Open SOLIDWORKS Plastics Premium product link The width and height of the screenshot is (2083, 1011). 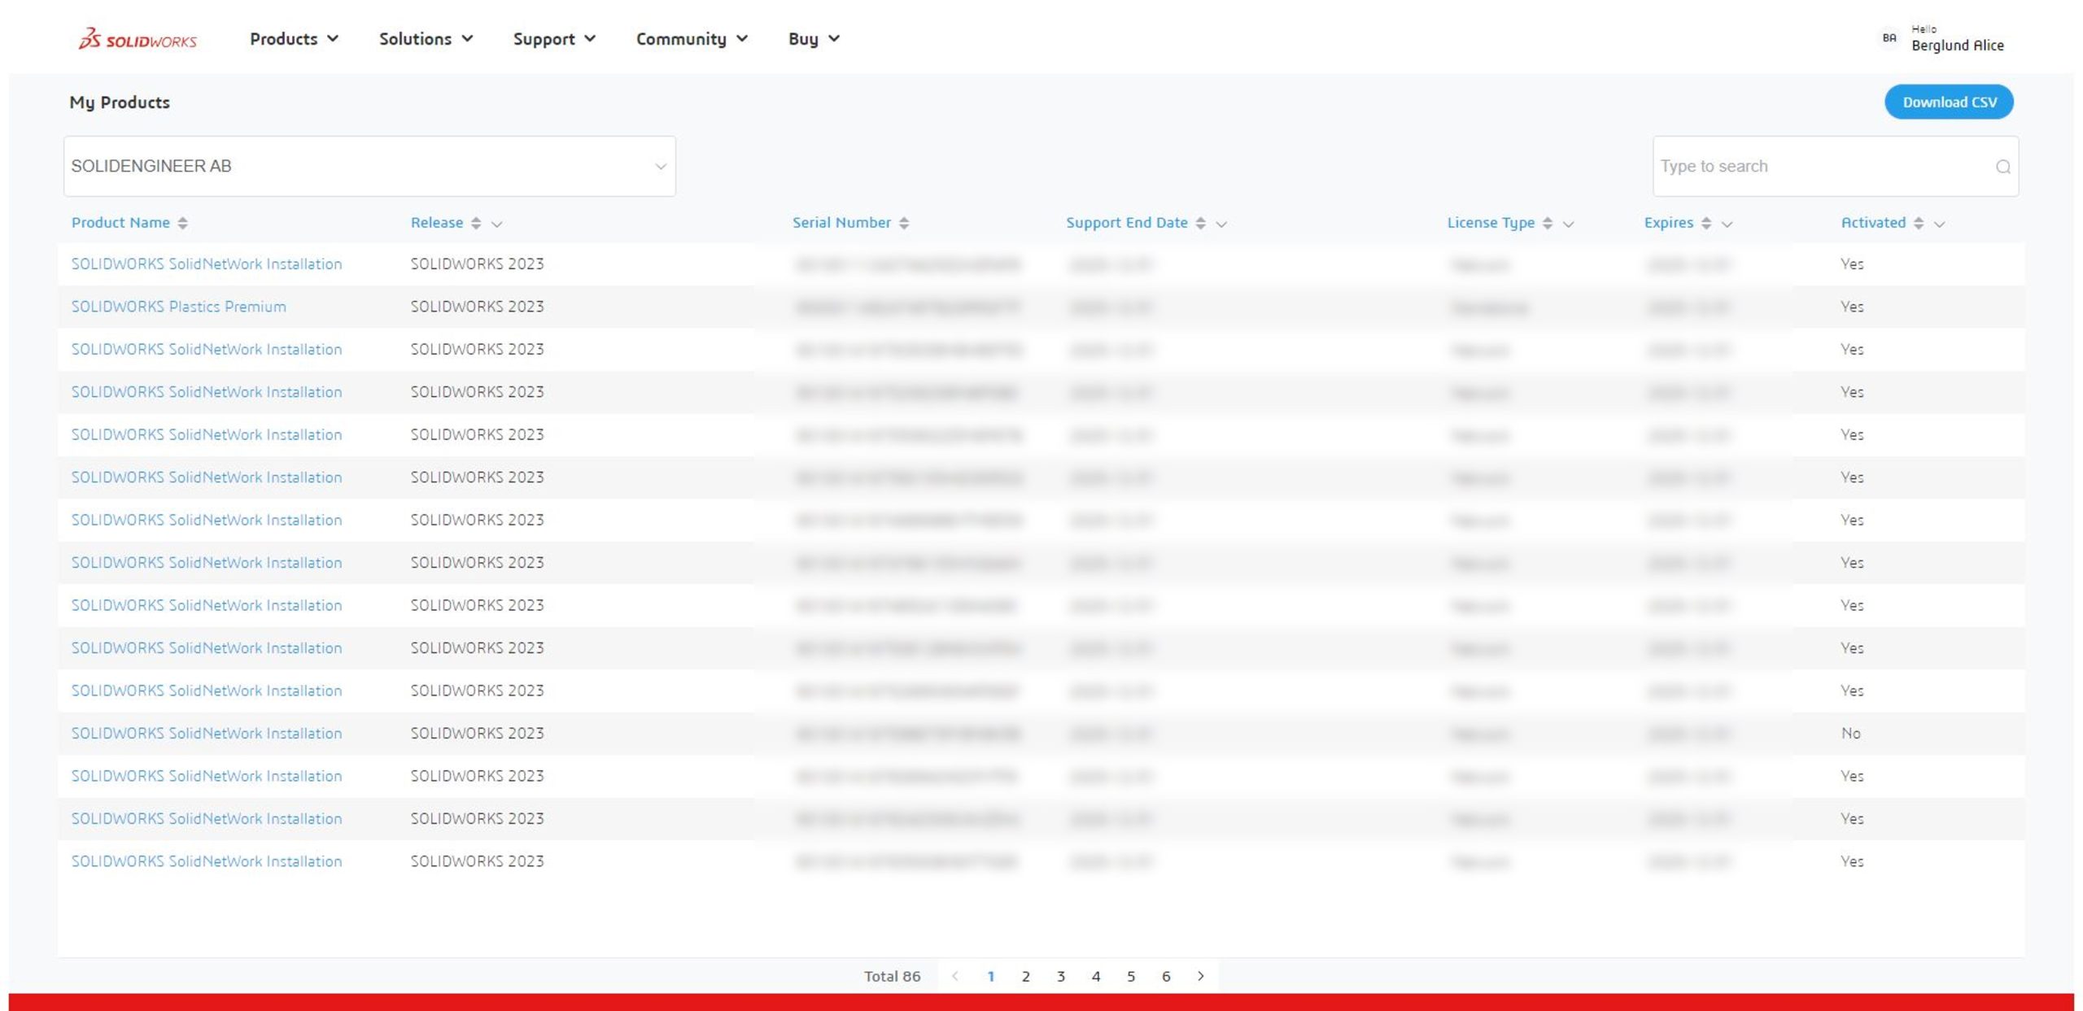coord(179,307)
